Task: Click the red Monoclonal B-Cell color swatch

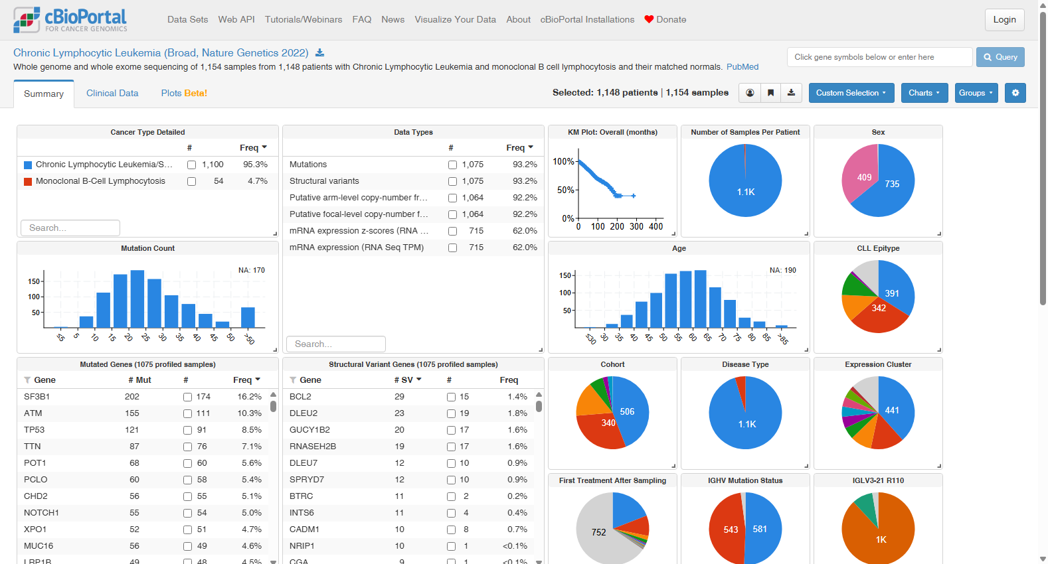Action: click(x=28, y=181)
